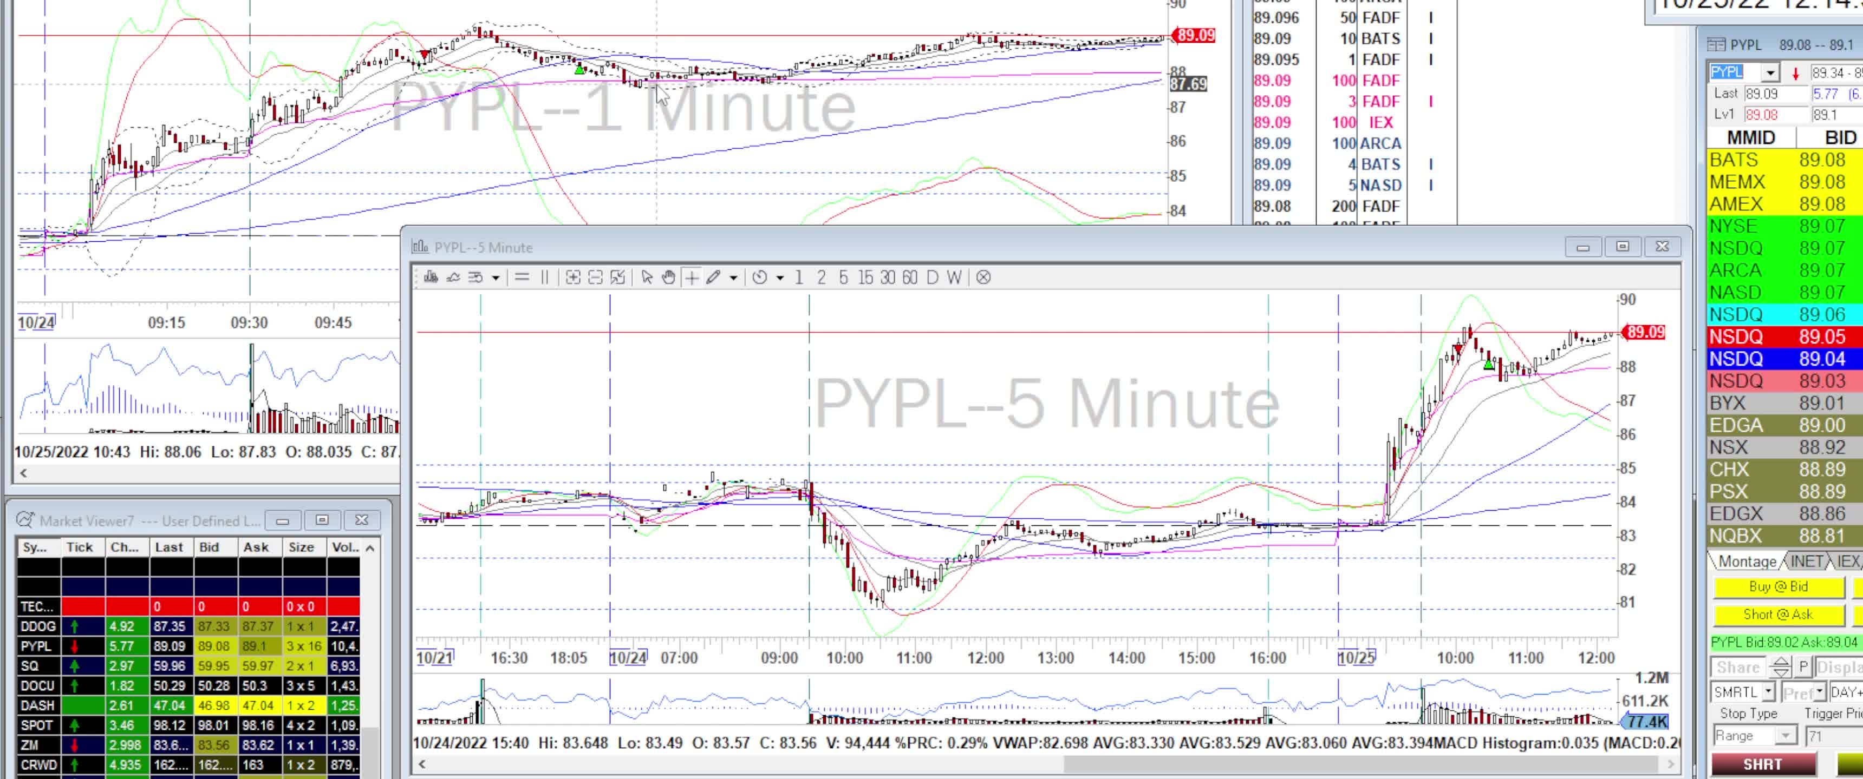Click the fit-to-window zoom reset icon

coord(617,278)
